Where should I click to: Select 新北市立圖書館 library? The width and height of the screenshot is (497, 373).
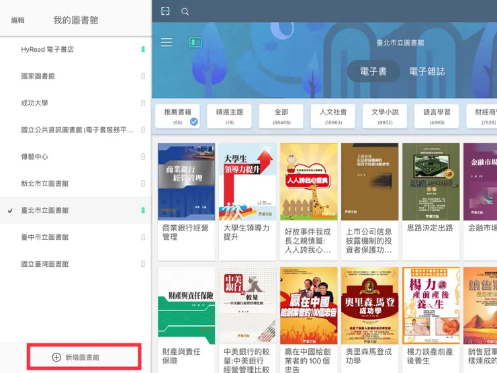[76, 183]
